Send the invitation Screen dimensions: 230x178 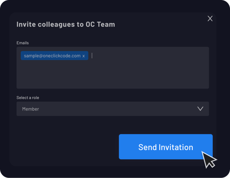point(166,147)
